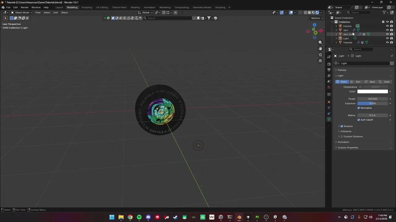Click the new scene icon beside Scene

[x=356, y=7]
